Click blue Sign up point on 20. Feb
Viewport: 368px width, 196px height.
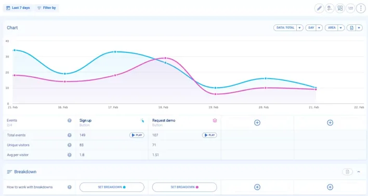(x=266, y=78)
